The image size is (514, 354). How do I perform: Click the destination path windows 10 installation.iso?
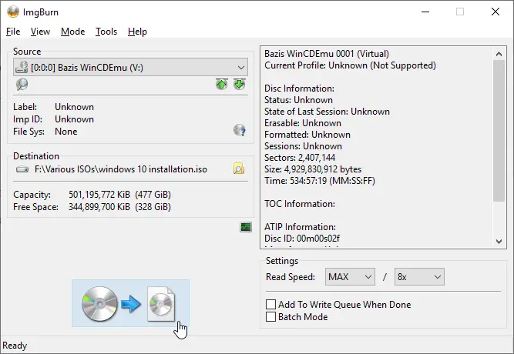click(x=121, y=169)
